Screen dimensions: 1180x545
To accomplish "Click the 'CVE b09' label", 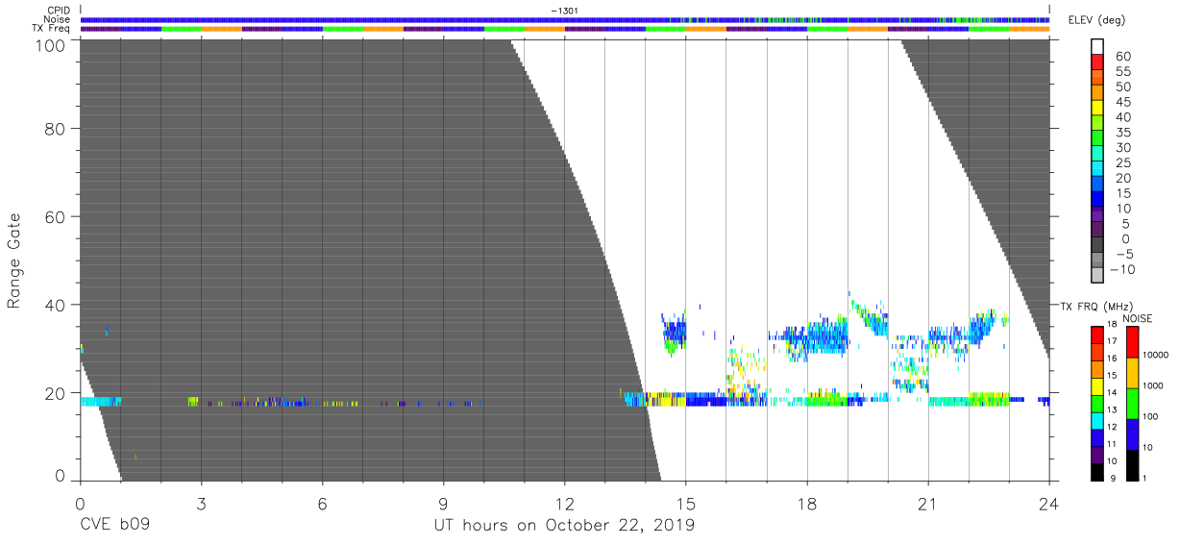I will coord(114,526).
